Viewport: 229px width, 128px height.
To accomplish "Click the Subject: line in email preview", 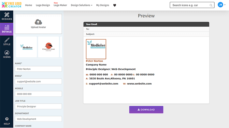I will [146, 34].
